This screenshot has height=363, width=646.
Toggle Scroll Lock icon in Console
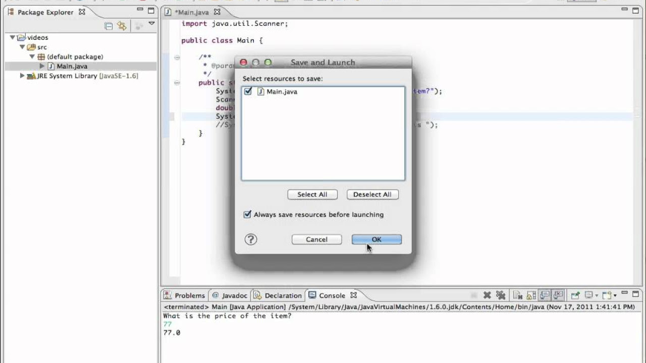(531, 295)
